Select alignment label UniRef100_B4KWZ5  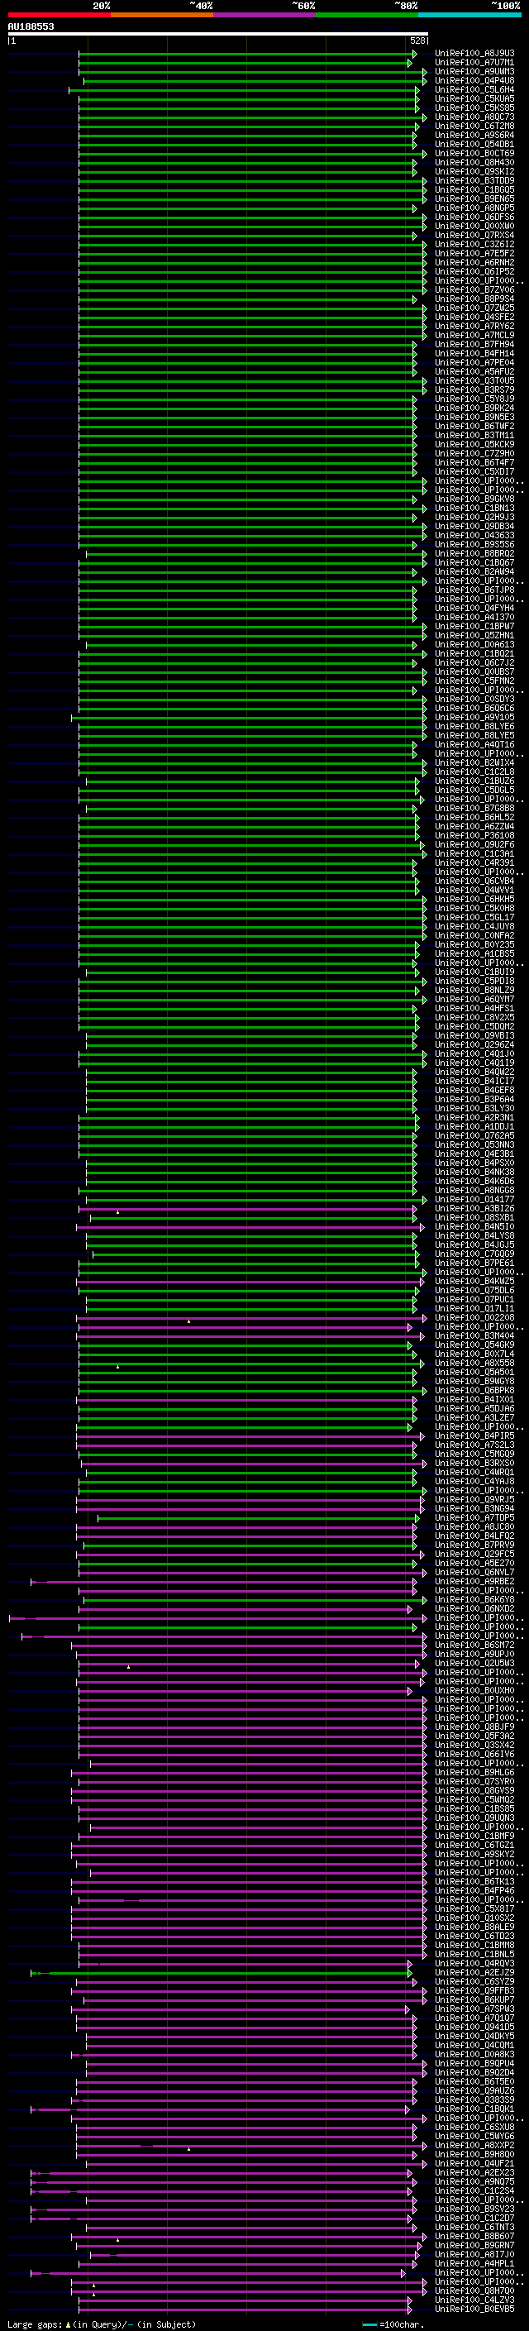[x=474, y=1282]
